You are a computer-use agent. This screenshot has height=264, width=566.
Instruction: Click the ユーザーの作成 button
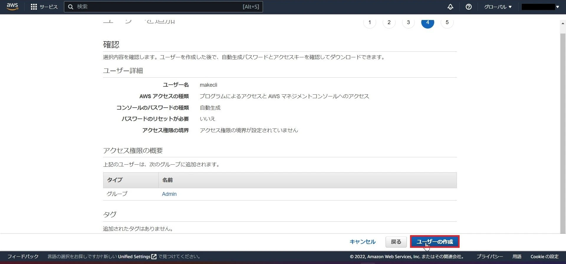pos(435,242)
